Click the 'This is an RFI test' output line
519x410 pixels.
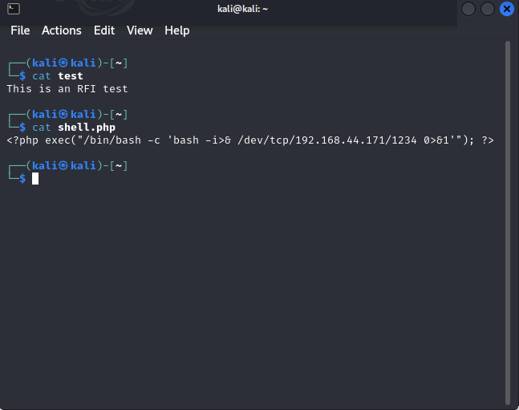[x=67, y=89]
